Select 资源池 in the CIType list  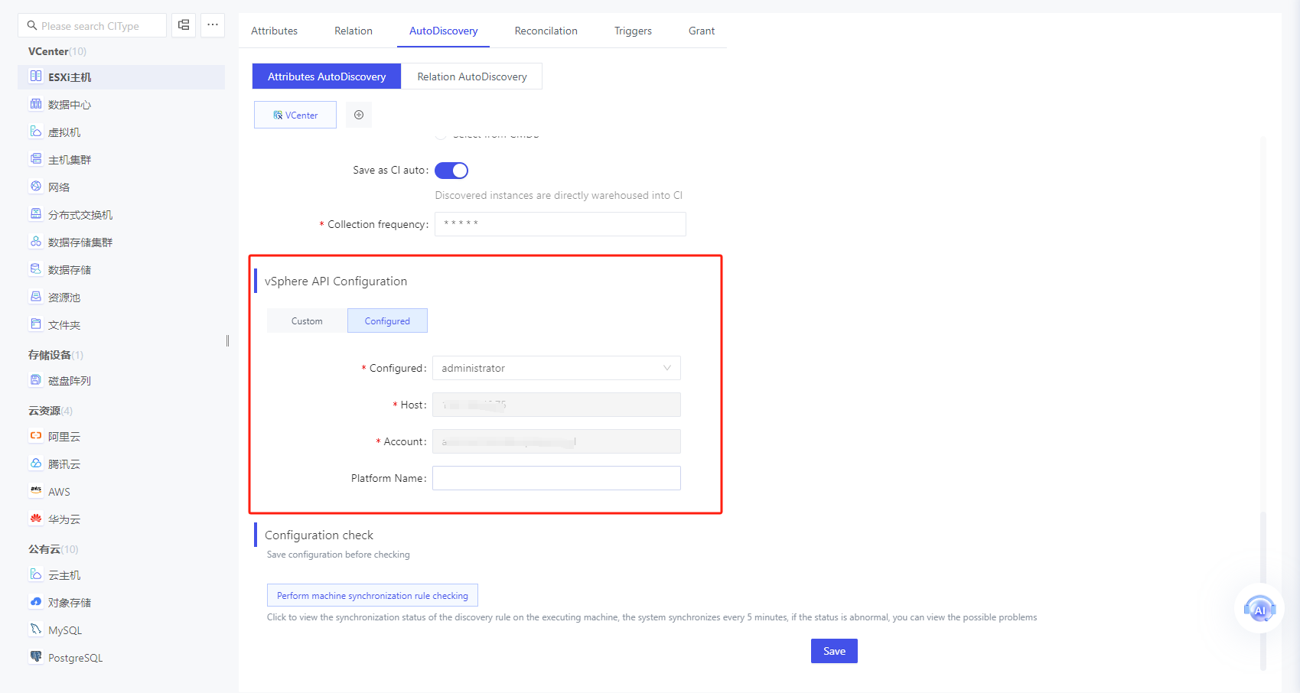(x=121, y=297)
